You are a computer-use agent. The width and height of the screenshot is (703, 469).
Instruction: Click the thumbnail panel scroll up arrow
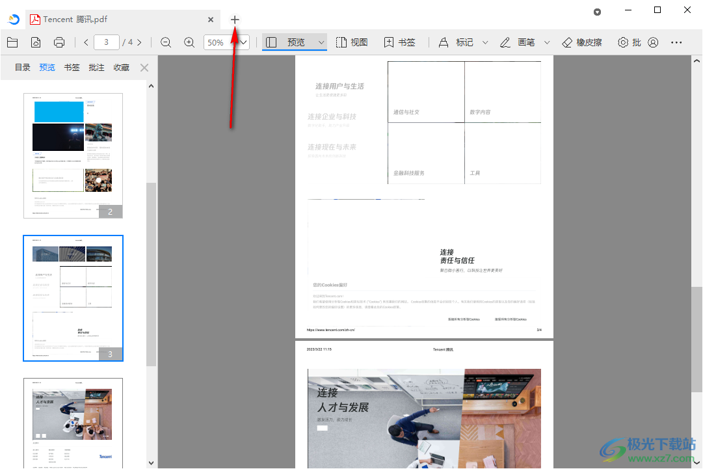click(151, 86)
